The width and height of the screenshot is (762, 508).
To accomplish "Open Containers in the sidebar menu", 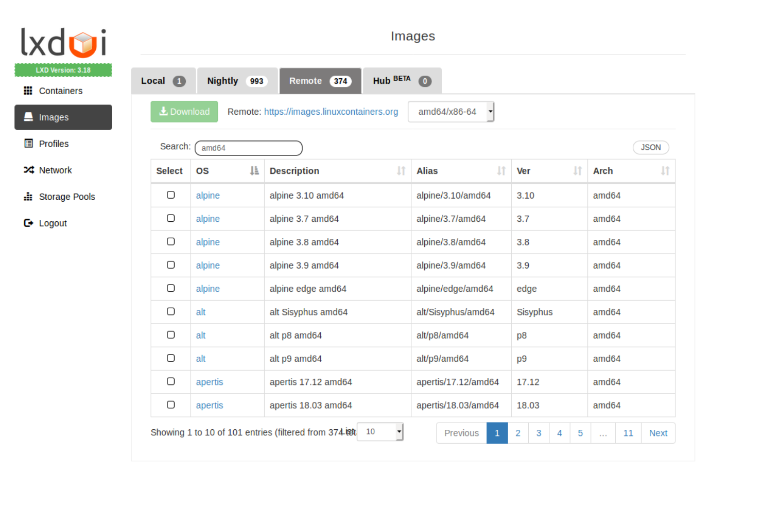I will [63, 91].
